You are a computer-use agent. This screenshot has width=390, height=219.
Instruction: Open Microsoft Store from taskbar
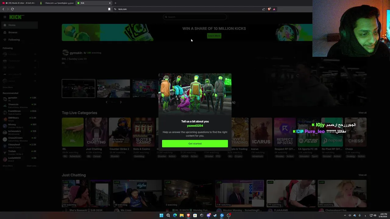(195, 215)
